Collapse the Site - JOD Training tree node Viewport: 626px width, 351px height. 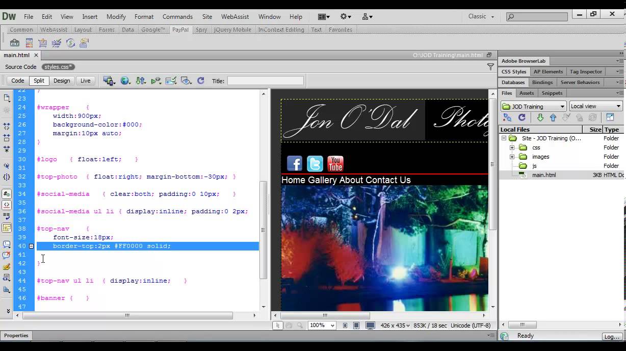coord(504,138)
